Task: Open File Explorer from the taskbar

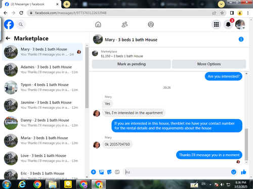Action: [53, 184]
